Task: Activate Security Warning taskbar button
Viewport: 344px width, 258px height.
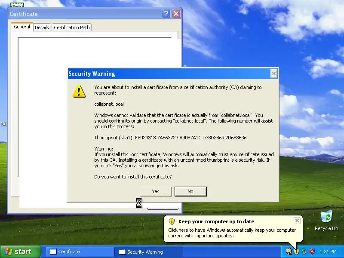Action: (x=149, y=252)
